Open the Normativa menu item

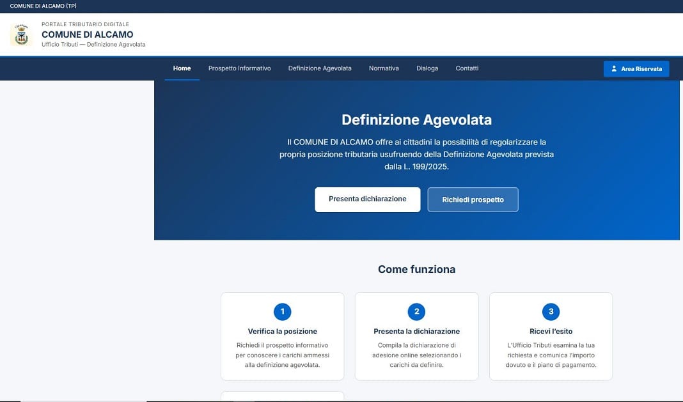[384, 68]
